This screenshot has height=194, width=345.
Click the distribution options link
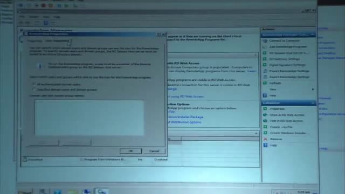185,122
